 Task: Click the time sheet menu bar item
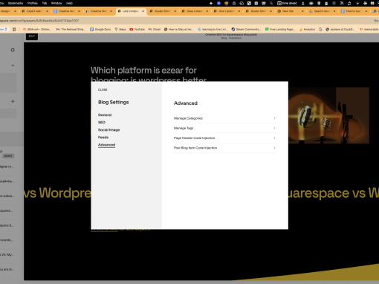click(x=287, y=3)
